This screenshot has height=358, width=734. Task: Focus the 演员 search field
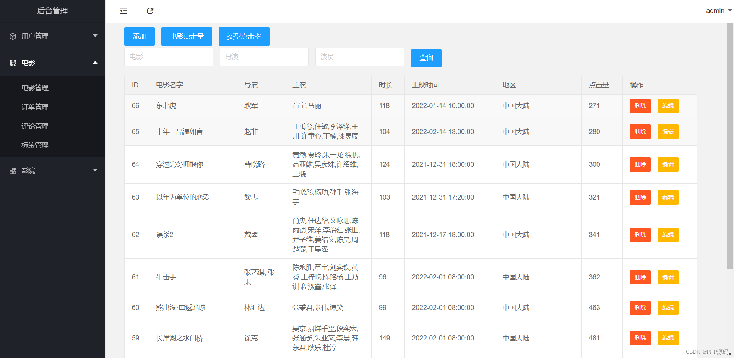[x=360, y=57]
